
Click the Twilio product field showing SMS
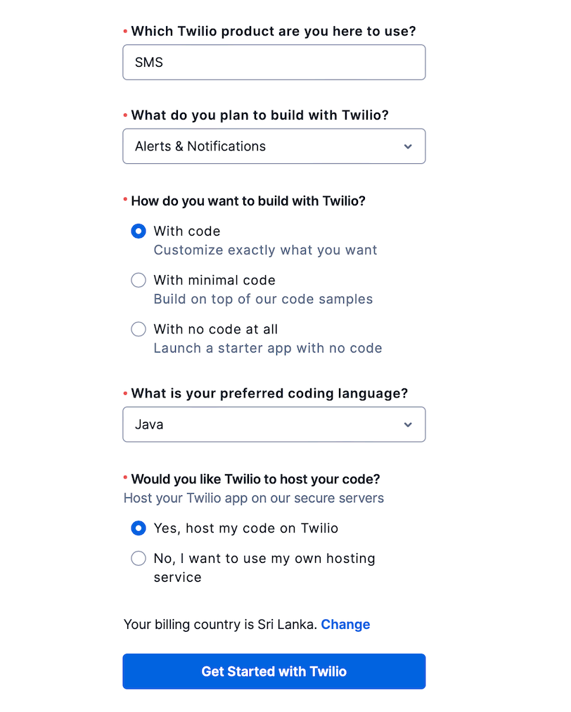[x=274, y=62]
